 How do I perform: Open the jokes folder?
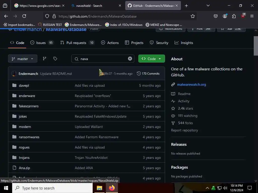click(x=23, y=117)
